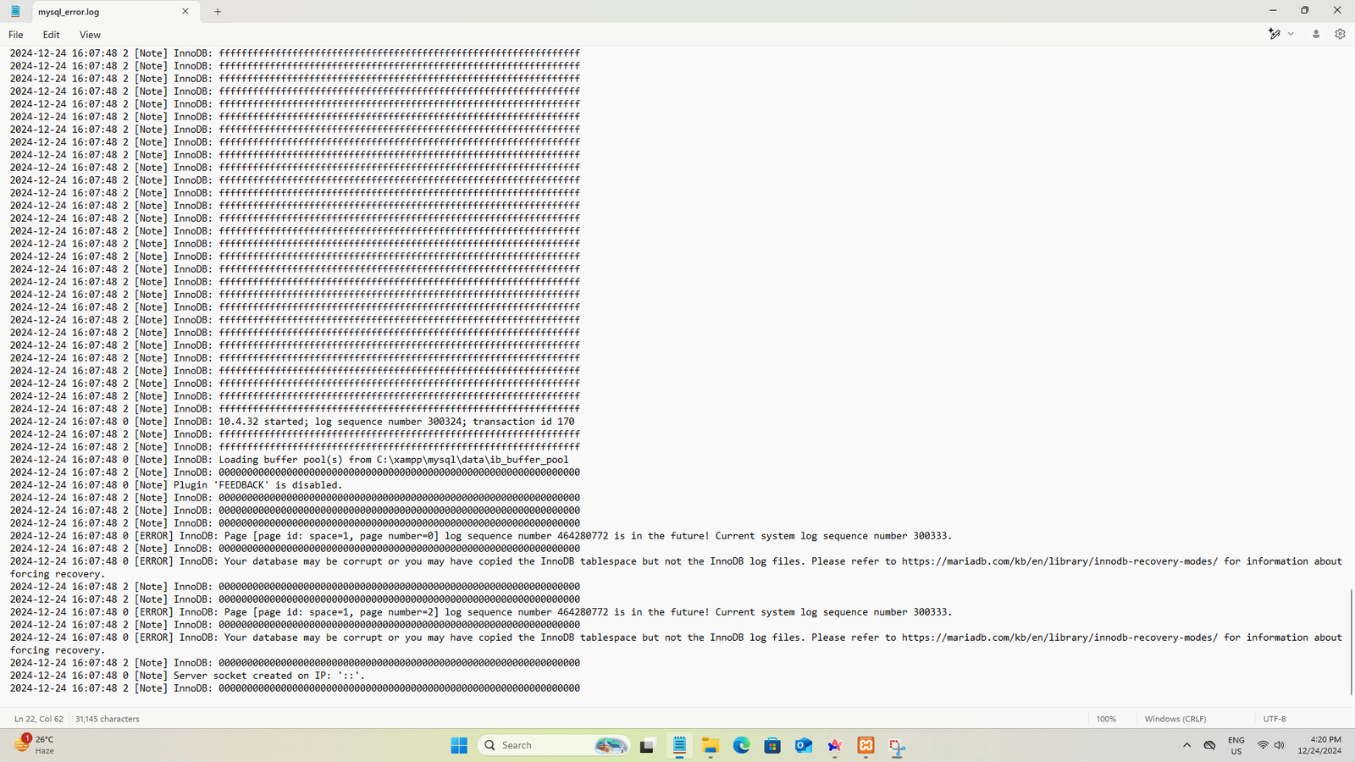Click the UTF-8 encoding indicator
The width and height of the screenshot is (1355, 762).
(x=1275, y=719)
